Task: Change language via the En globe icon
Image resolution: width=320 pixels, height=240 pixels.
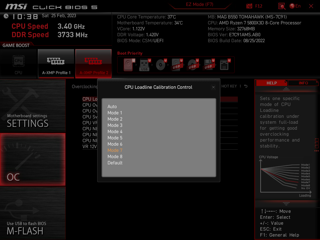Action: pos(295,6)
